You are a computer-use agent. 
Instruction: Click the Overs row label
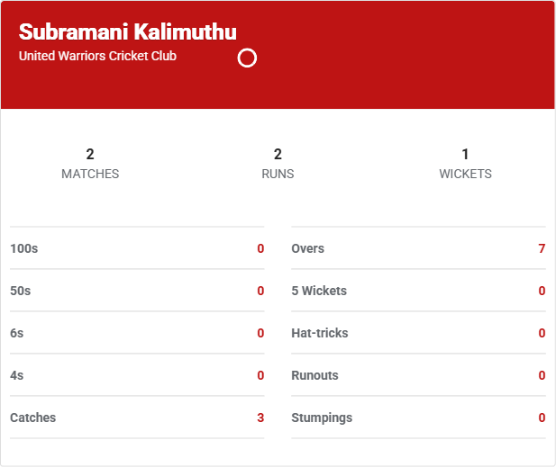(307, 248)
